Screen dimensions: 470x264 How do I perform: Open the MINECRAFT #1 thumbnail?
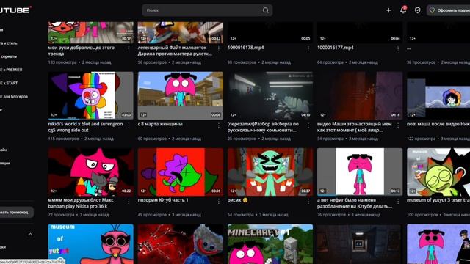(270, 244)
